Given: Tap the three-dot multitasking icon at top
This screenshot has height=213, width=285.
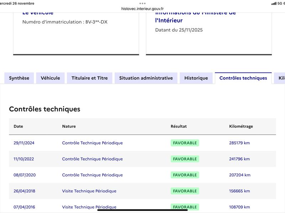Looking at the screenshot, I should [142, 3].
